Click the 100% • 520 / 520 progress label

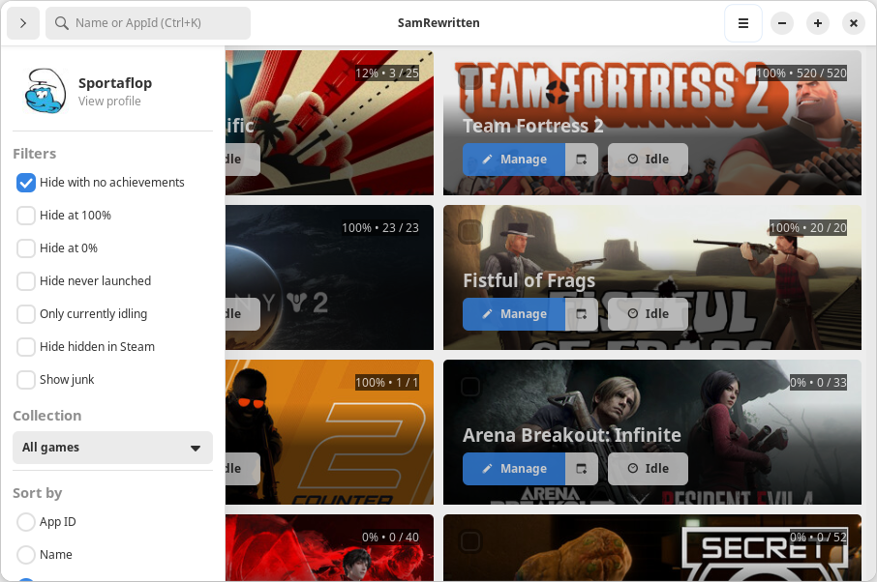(x=801, y=73)
